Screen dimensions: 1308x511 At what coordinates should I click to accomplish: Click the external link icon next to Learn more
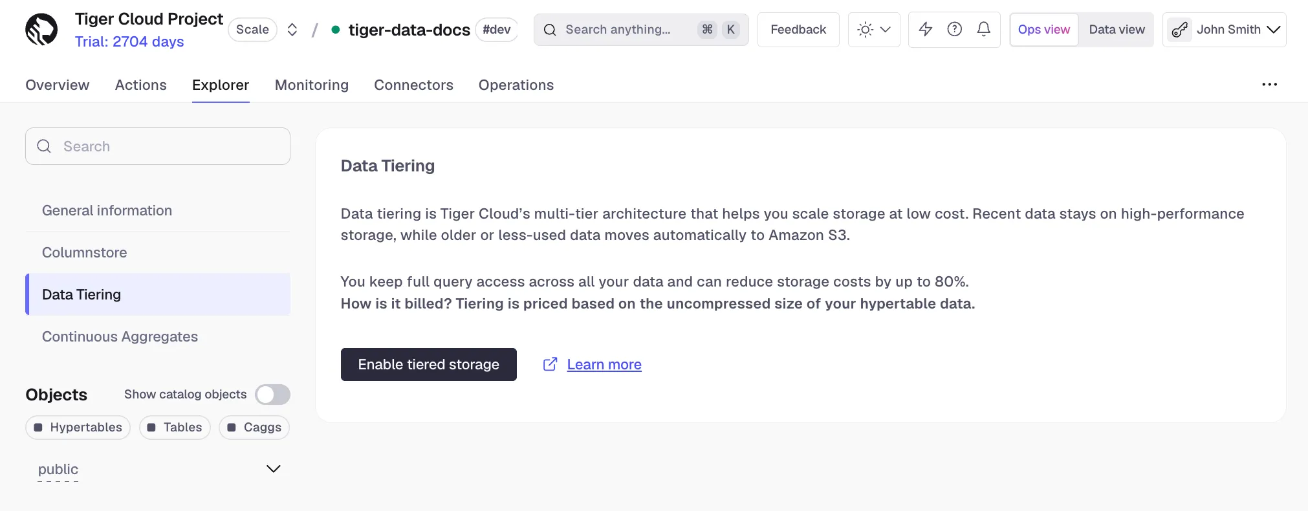[x=550, y=364]
